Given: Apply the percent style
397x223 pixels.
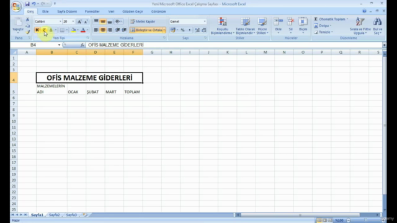Looking at the screenshot, I should [x=182, y=30].
